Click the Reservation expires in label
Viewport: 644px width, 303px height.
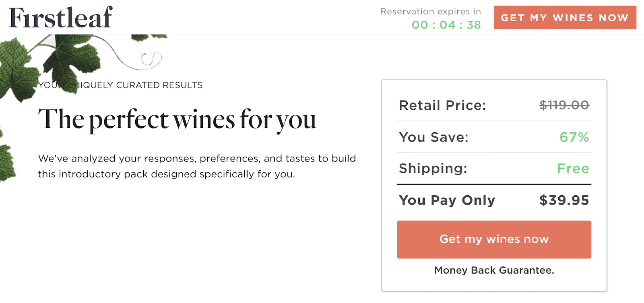coord(431,11)
